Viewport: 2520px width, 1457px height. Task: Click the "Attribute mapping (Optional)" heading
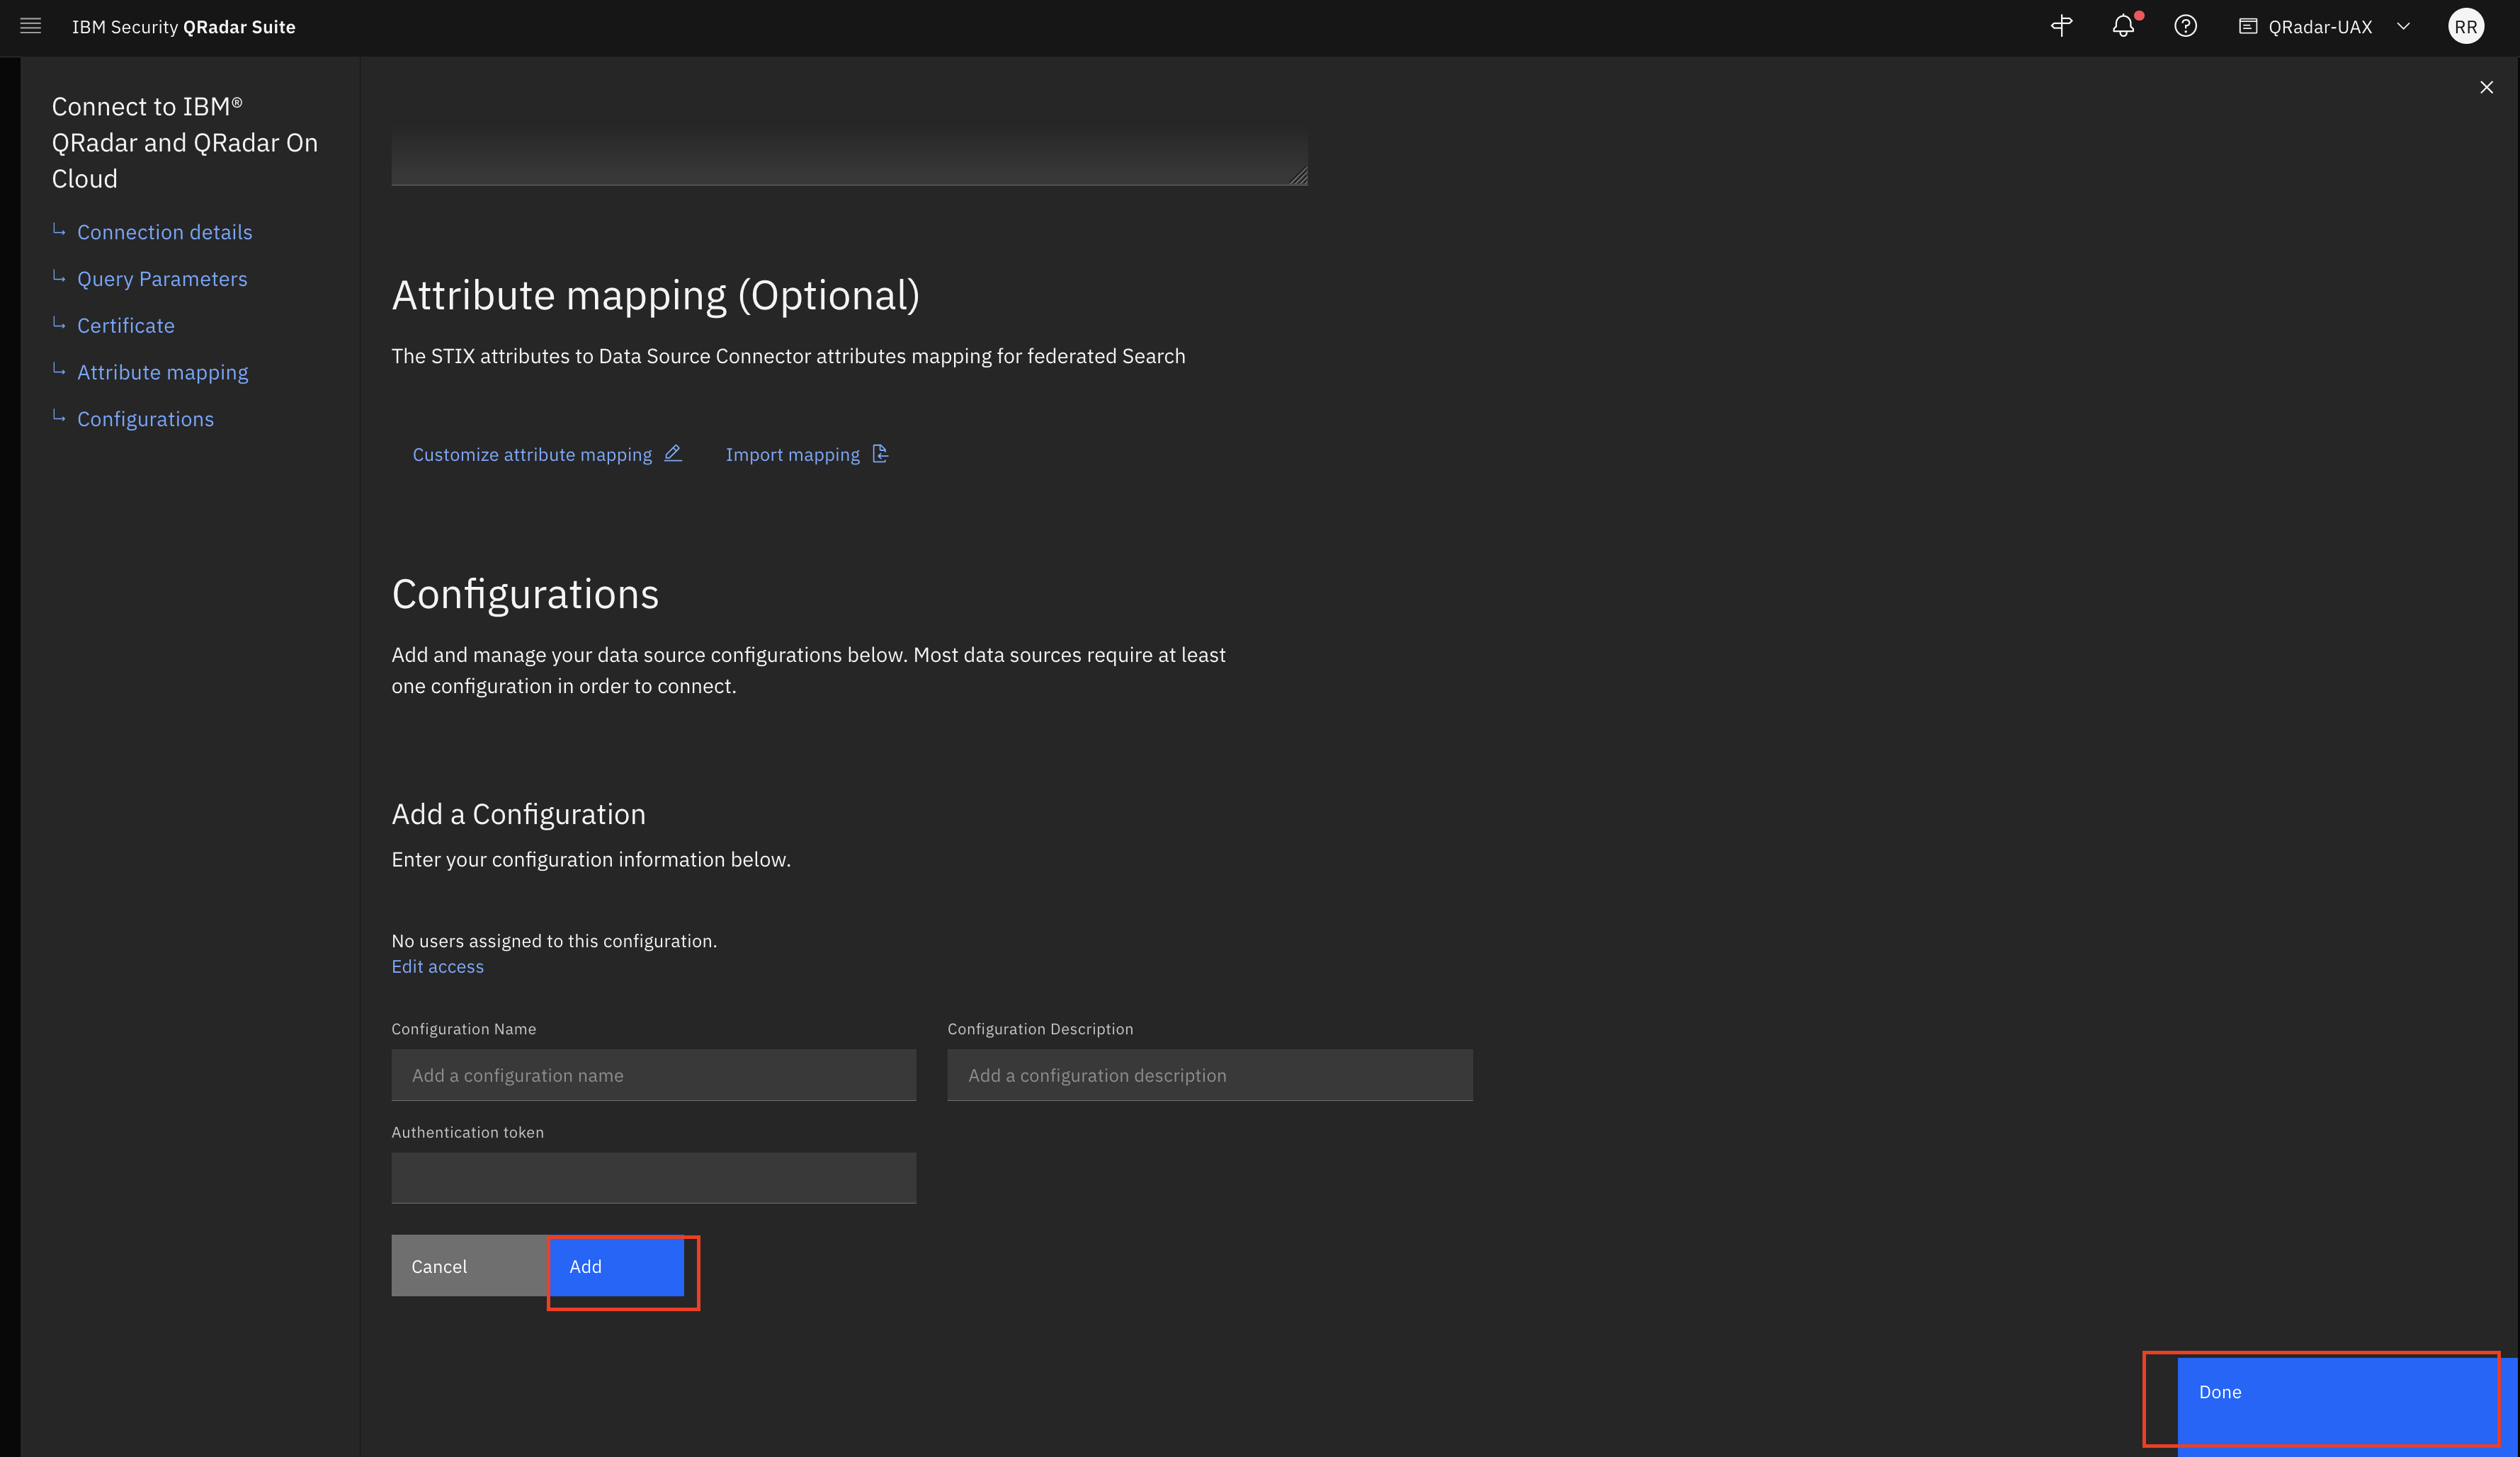[655, 296]
